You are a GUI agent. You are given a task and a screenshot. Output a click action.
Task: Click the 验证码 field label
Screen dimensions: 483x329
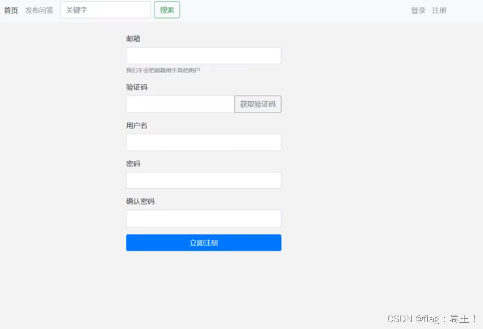click(136, 87)
